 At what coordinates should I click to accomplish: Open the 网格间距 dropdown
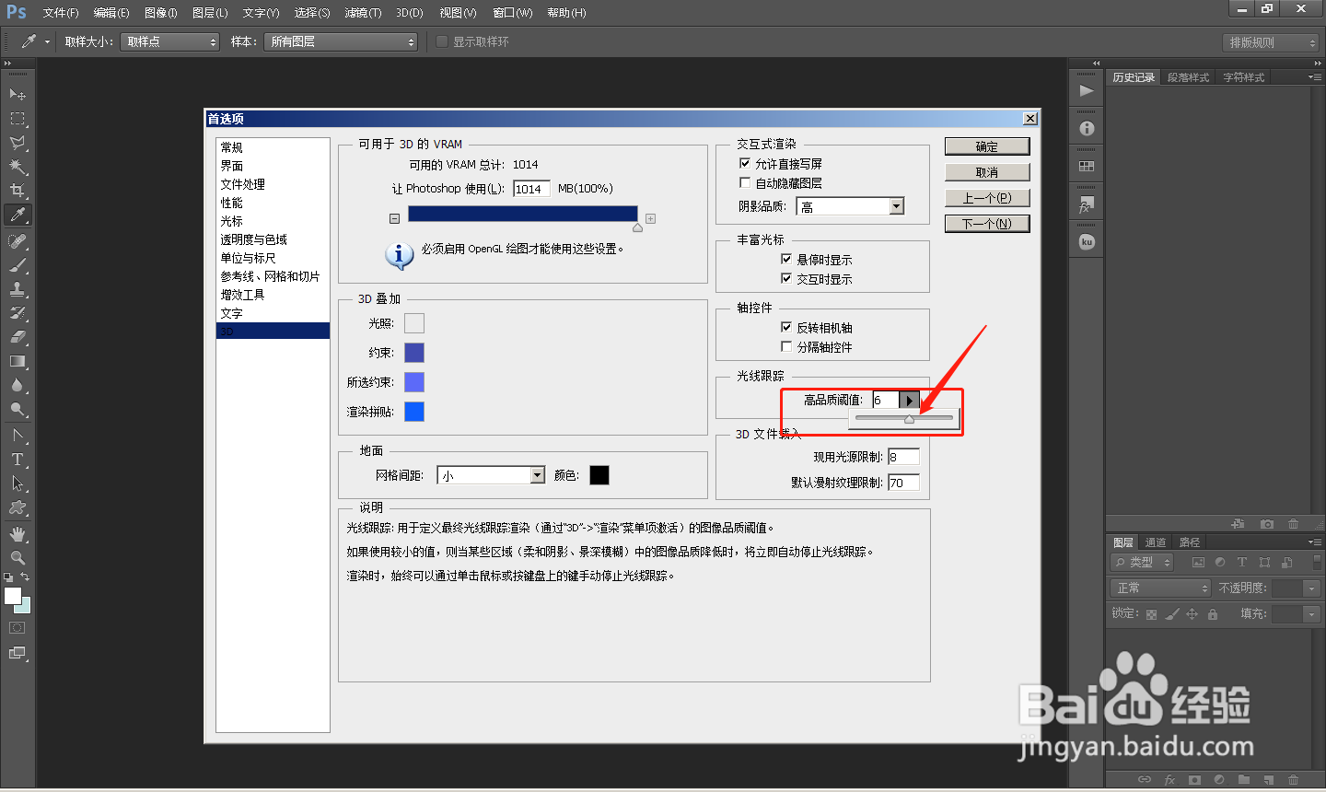[x=491, y=475]
